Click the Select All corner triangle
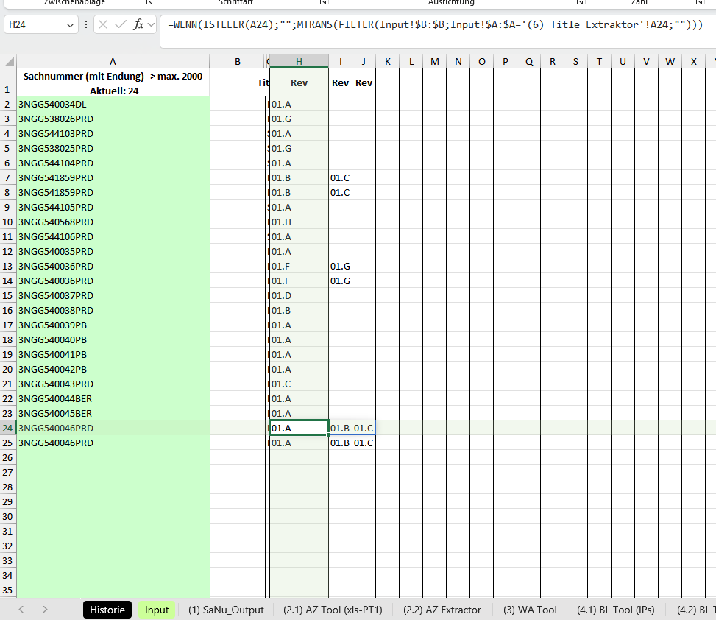716x620 pixels. coord(9,61)
